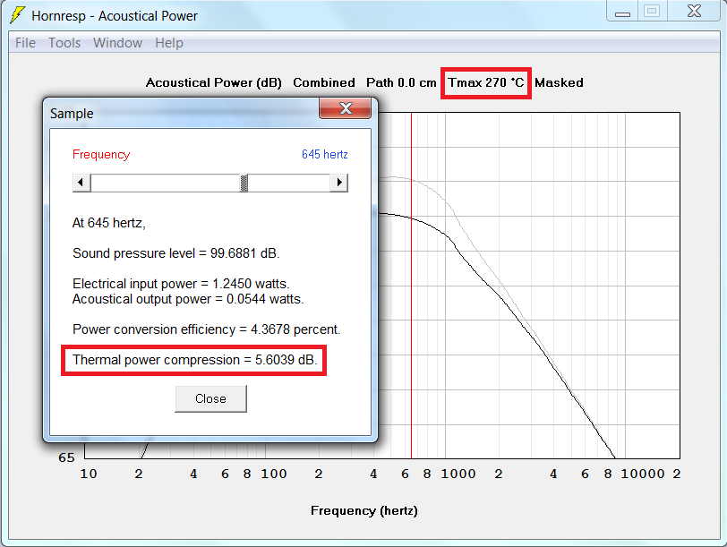This screenshot has height=547, width=727.
Task: Click the frequency slider right arrow
Action: point(339,183)
